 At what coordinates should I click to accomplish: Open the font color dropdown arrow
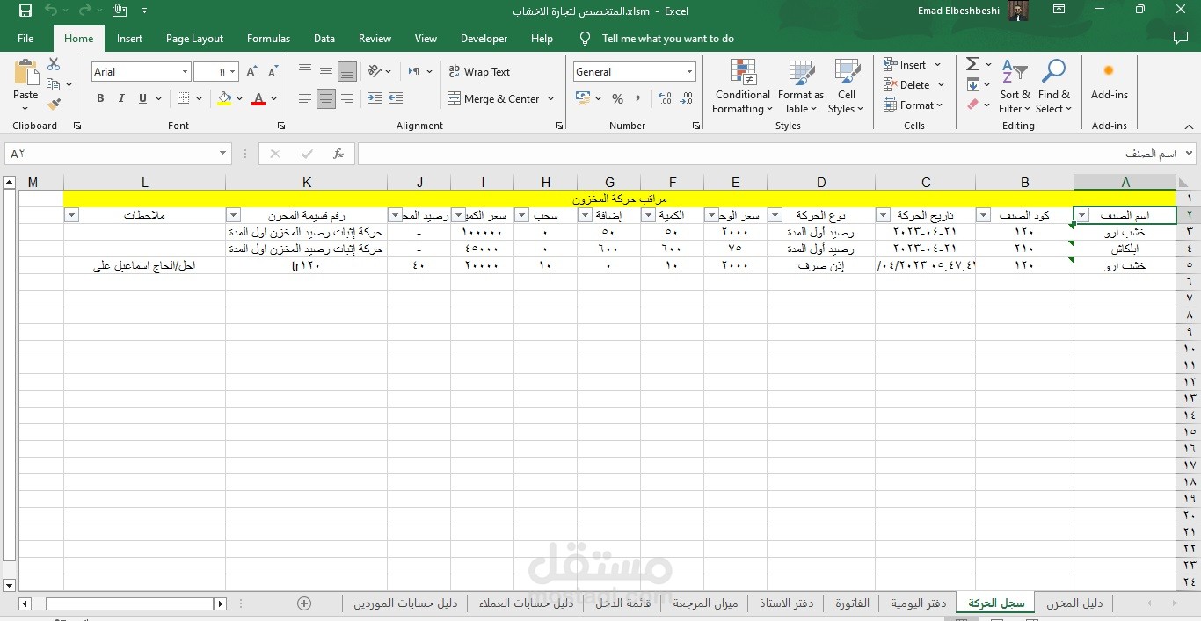click(274, 98)
